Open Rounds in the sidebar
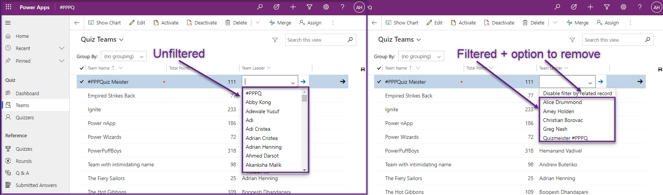Image resolution: width=663 pixels, height=195 pixels. coord(24,161)
